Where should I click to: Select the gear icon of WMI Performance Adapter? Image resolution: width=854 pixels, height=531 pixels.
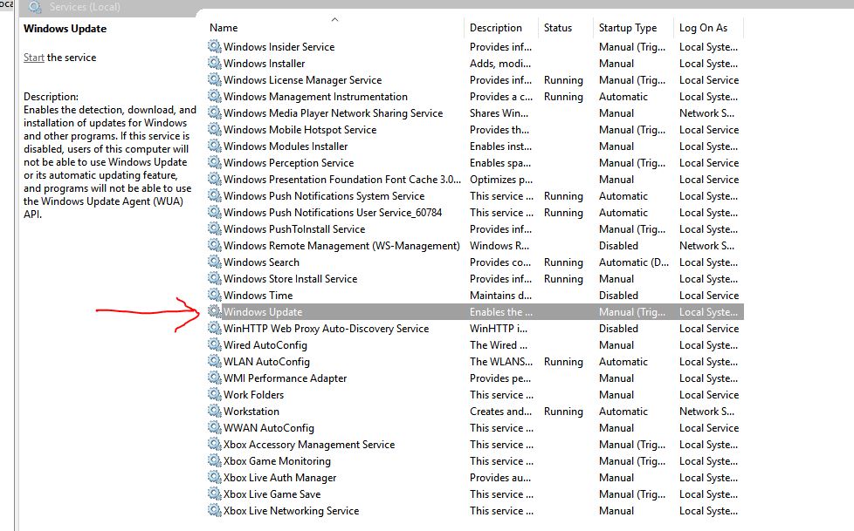tap(215, 378)
